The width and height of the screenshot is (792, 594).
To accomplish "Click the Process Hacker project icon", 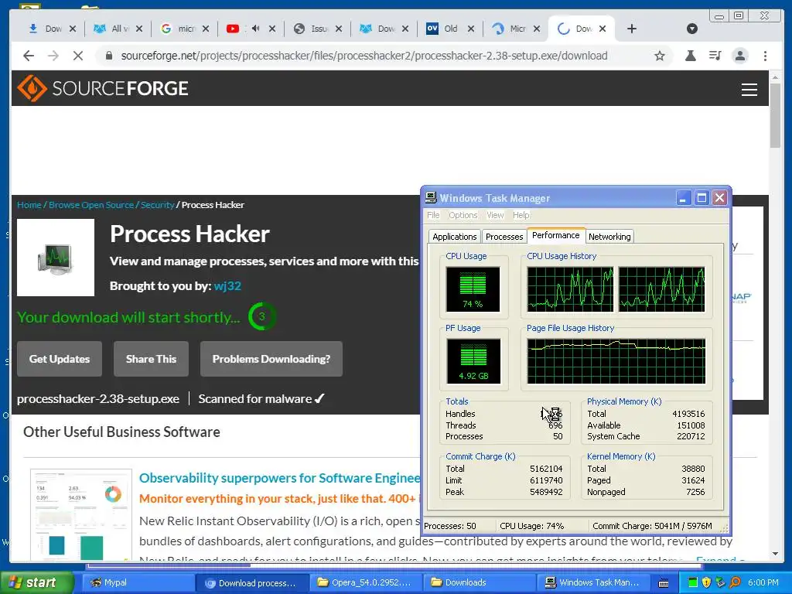I will tap(56, 258).
